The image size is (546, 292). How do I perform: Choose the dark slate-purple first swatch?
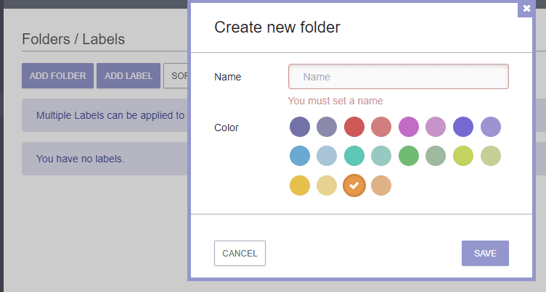coord(299,128)
